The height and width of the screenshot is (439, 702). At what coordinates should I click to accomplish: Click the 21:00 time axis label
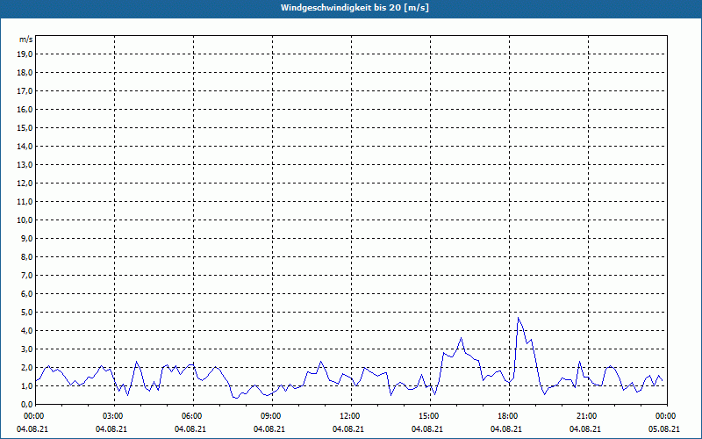tap(588, 416)
